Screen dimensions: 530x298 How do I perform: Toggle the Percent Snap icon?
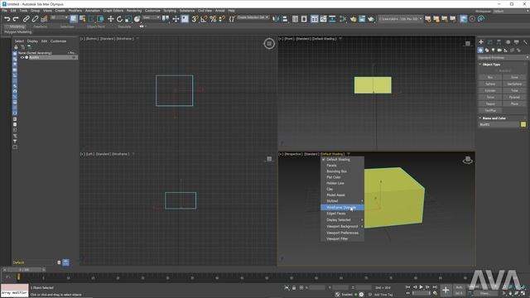pyautogui.click(x=213, y=19)
